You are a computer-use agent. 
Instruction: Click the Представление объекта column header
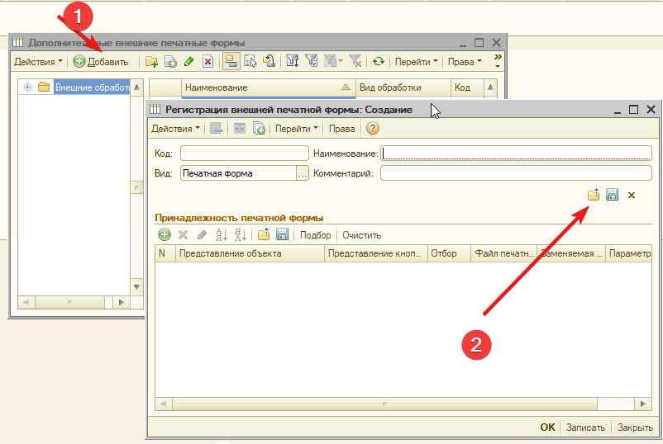coord(250,253)
